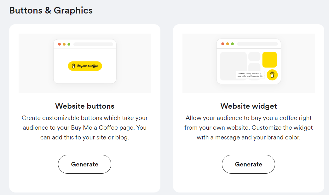Click the Website widget preview image
Image resolution: width=329 pixels, height=195 pixels.
(x=249, y=63)
